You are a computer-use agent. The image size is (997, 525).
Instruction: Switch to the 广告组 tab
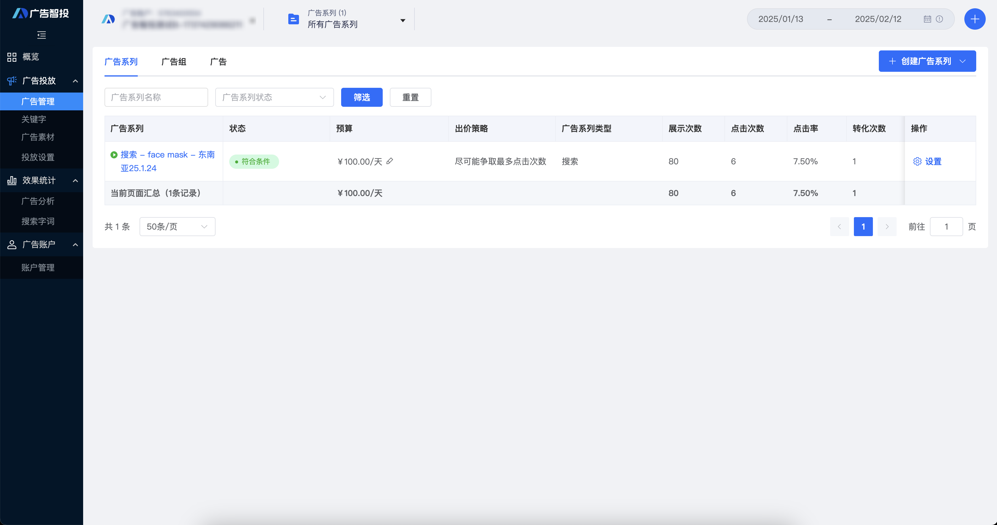[173, 62]
